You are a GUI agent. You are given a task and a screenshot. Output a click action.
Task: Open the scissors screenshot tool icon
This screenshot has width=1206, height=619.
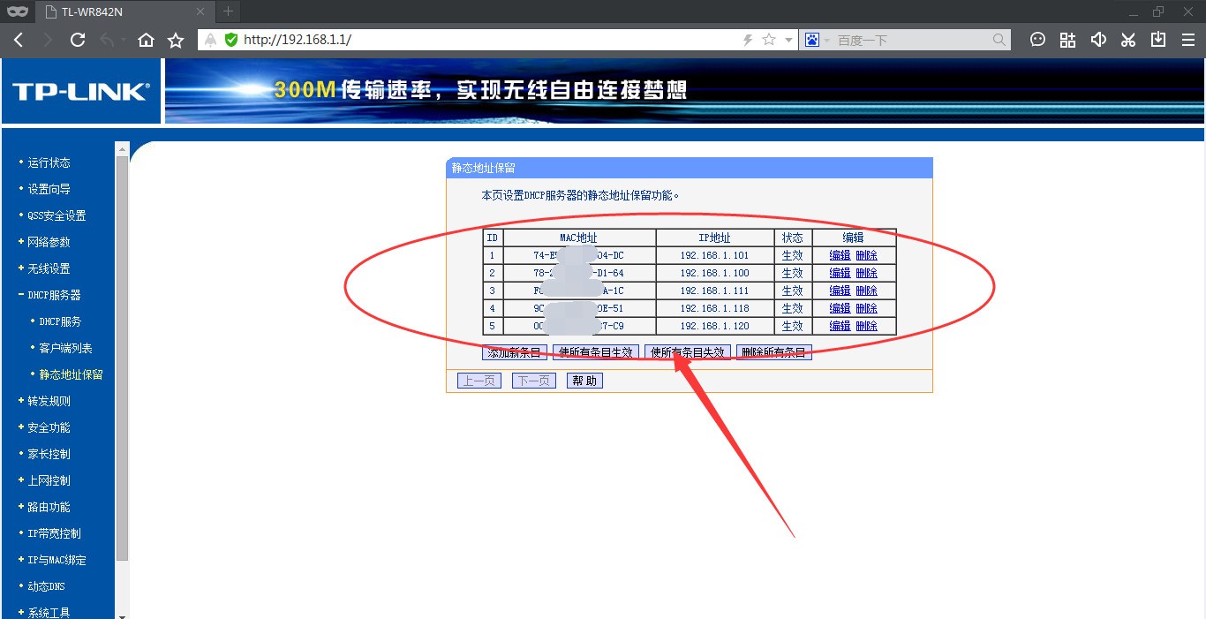pyautogui.click(x=1127, y=40)
